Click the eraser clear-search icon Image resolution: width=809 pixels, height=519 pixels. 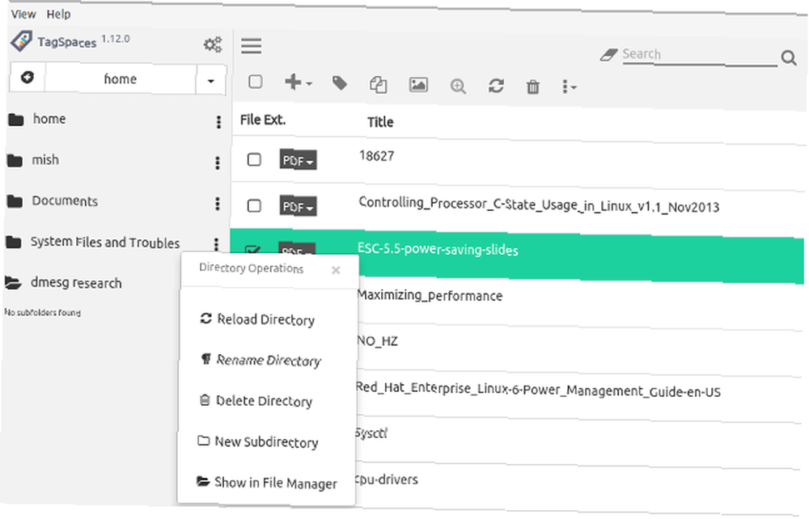point(609,55)
